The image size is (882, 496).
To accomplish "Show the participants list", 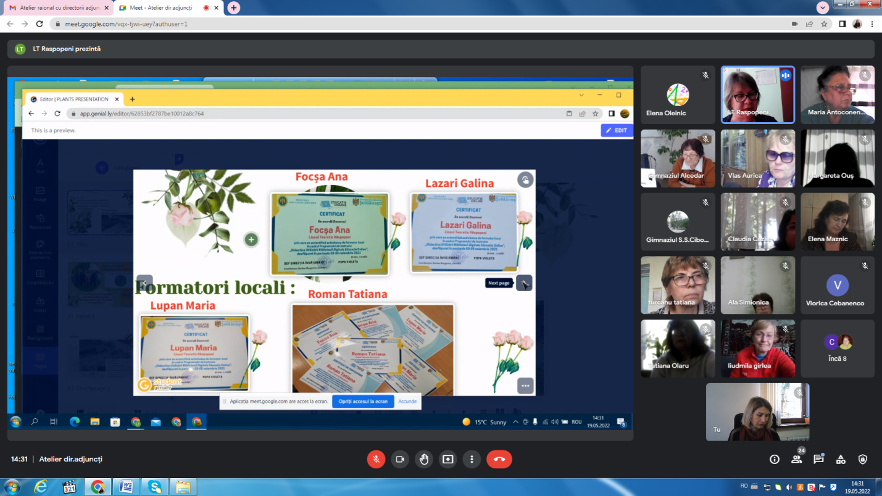I will click(796, 459).
